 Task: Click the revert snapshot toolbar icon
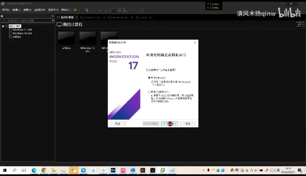(x=100, y=10)
